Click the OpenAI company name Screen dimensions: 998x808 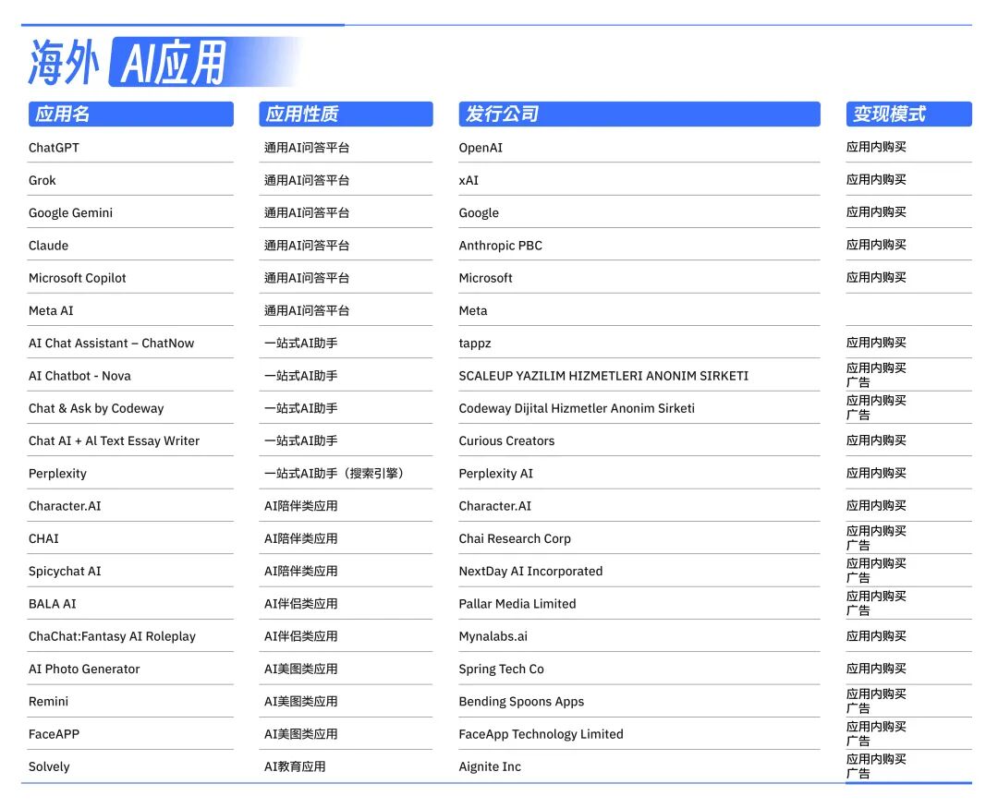coord(481,148)
